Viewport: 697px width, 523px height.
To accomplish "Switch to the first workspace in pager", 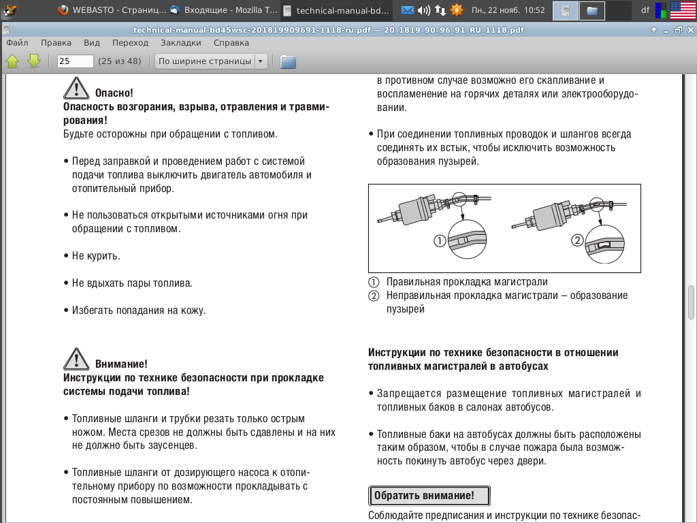I will [x=566, y=11].
